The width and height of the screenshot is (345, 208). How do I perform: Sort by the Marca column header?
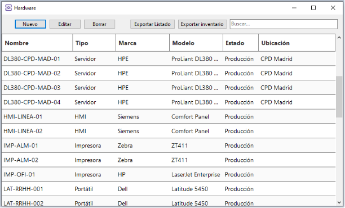pyautogui.click(x=143, y=43)
